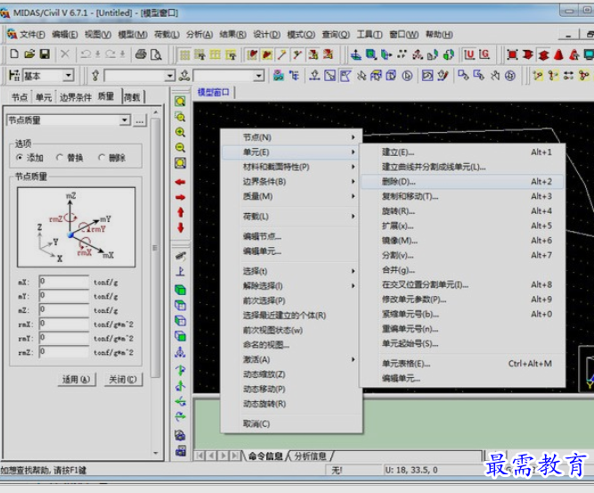Viewport: 594px width, 493px height.
Task: Click the Open file folder icon
Action: 29,53
